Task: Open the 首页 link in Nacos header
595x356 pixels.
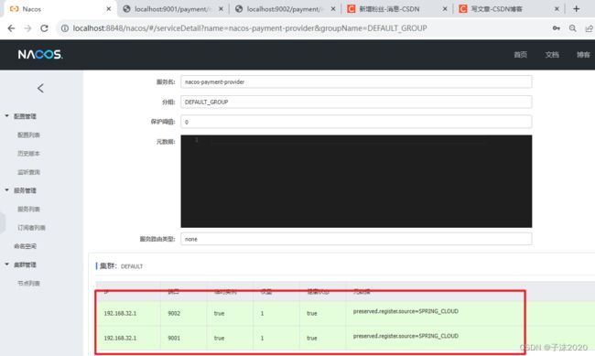Action: tap(520, 55)
